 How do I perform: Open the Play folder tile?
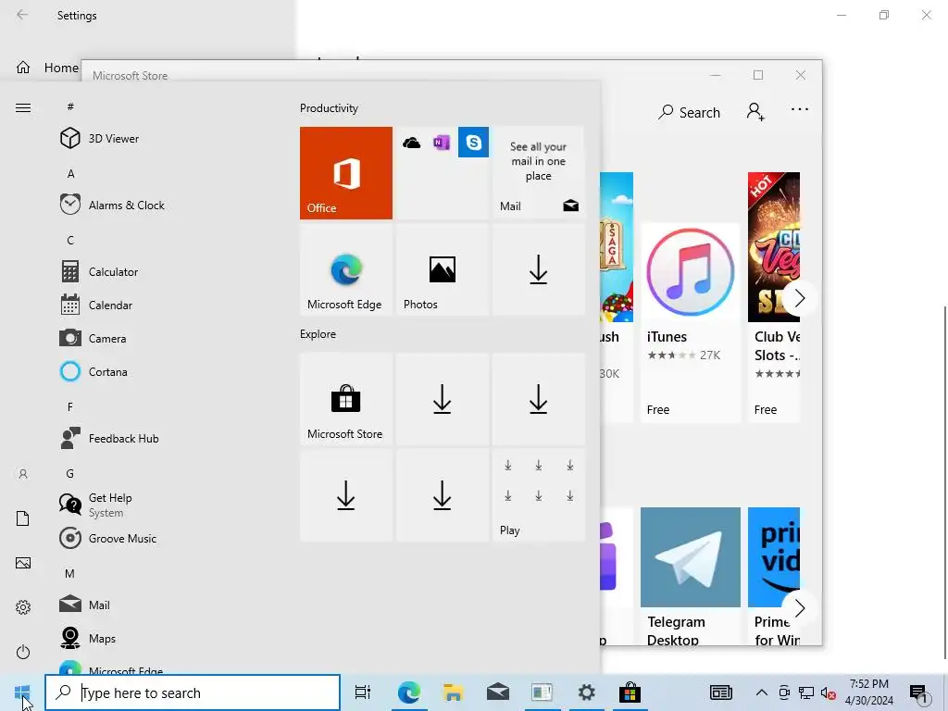pos(539,495)
